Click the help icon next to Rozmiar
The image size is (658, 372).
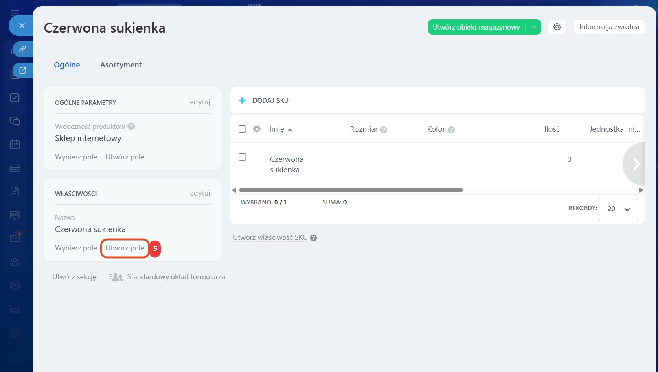click(x=384, y=130)
